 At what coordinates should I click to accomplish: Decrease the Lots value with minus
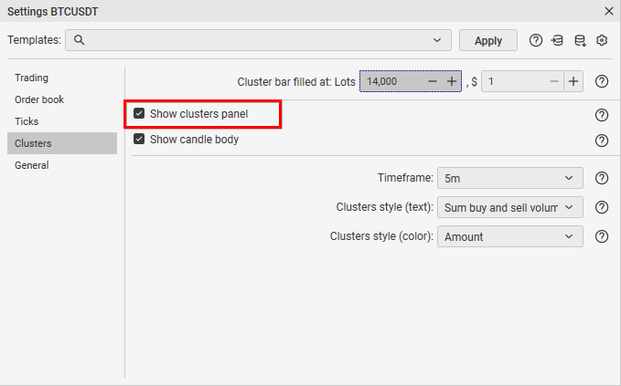coord(433,81)
